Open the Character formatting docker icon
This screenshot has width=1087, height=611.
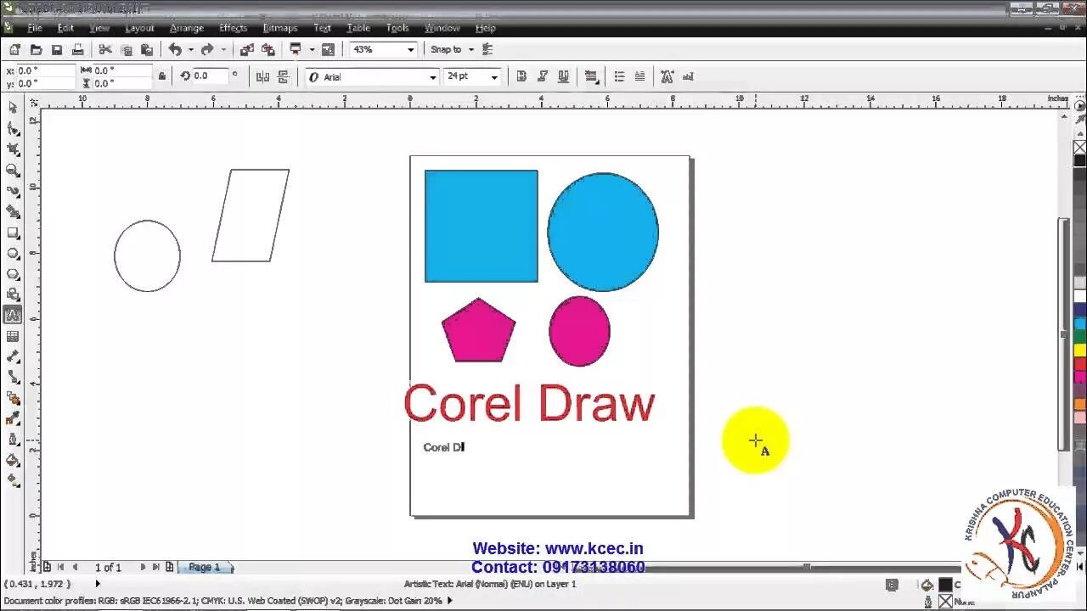tap(667, 76)
